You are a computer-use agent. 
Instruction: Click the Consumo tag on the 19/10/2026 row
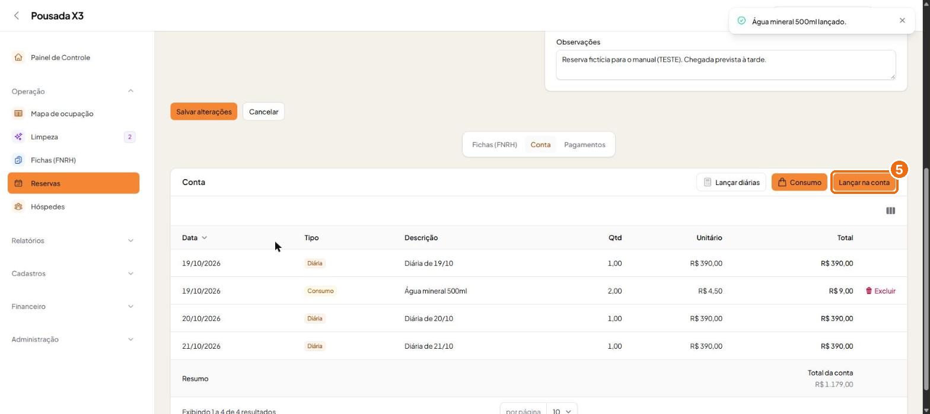pyautogui.click(x=320, y=291)
